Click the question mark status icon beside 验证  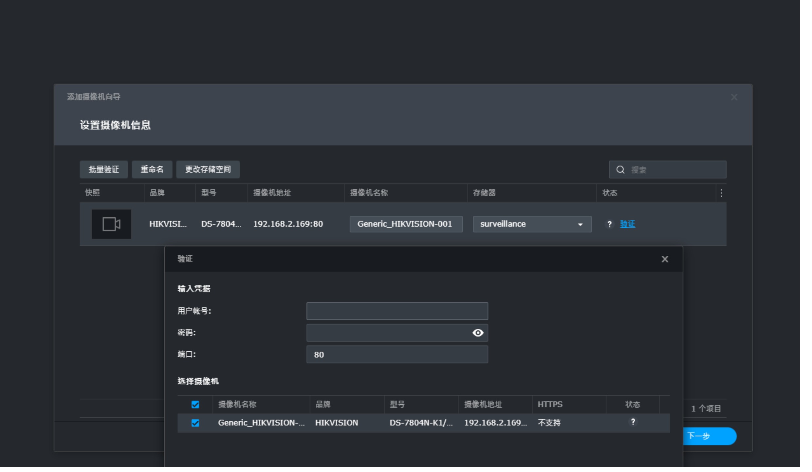pyautogui.click(x=609, y=224)
